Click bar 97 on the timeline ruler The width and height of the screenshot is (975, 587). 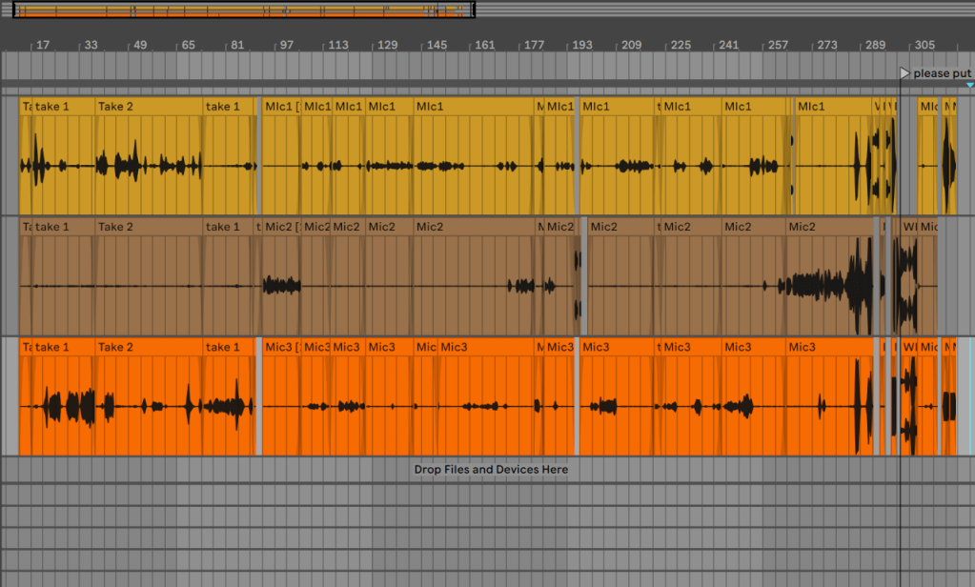(x=285, y=45)
